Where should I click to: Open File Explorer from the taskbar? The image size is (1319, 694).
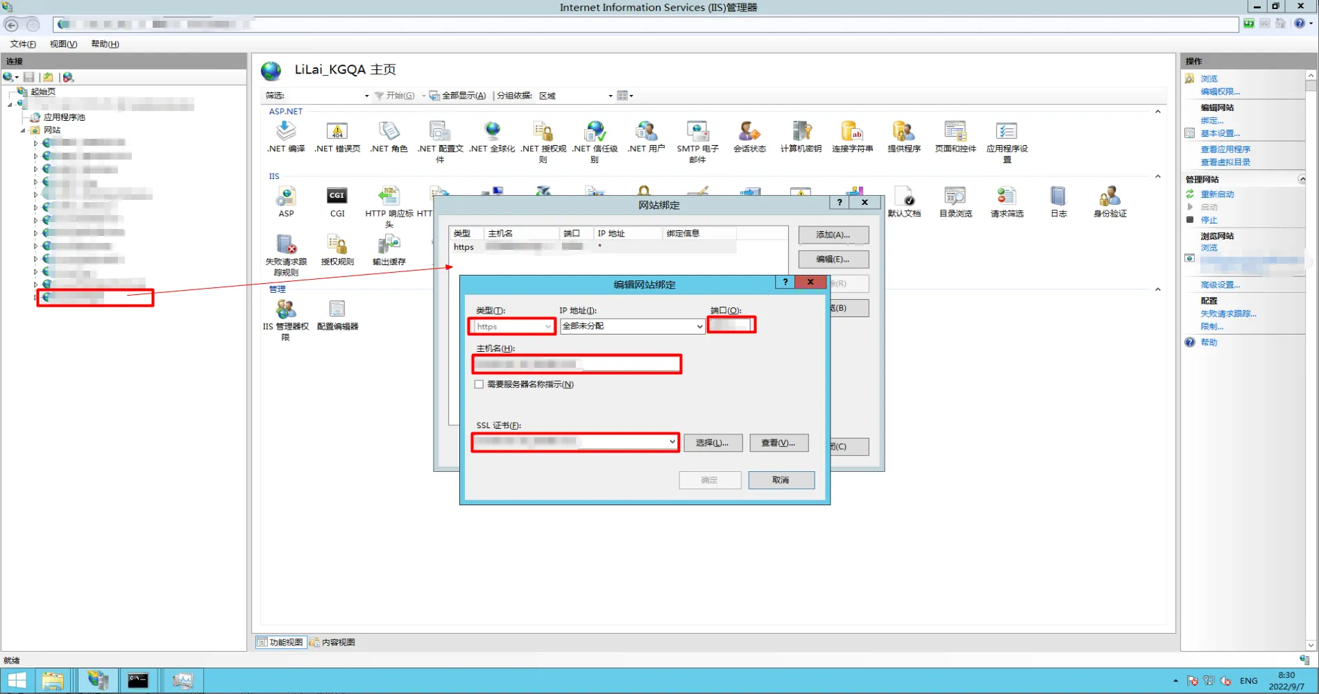(x=52, y=681)
